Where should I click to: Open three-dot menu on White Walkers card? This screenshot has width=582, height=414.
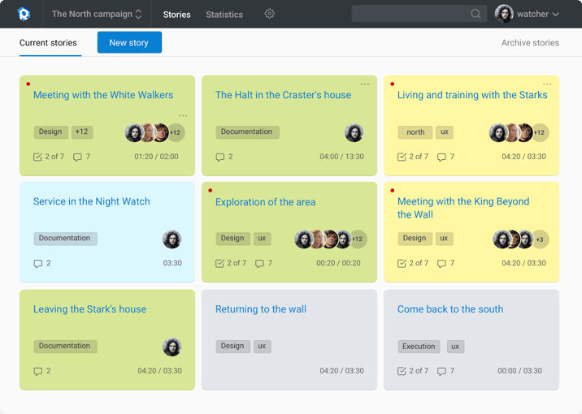click(x=183, y=115)
